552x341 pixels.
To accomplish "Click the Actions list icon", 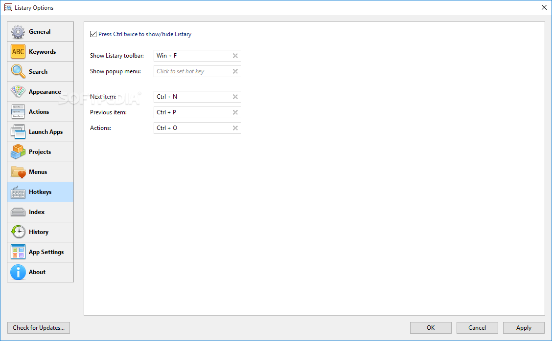I will [x=18, y=112].
